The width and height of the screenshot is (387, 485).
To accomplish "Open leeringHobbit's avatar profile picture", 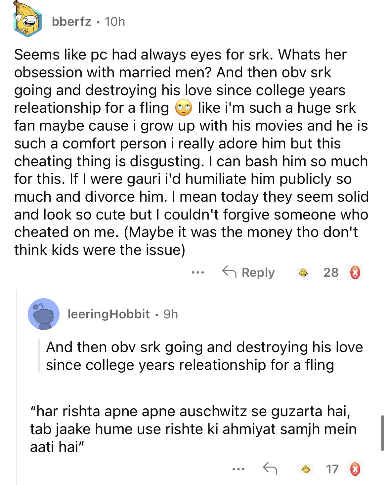I will [x=44, y=314].
